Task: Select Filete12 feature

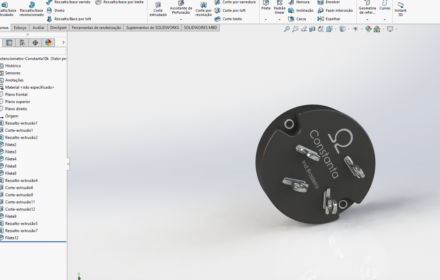Action: click(x=12, y=238)
